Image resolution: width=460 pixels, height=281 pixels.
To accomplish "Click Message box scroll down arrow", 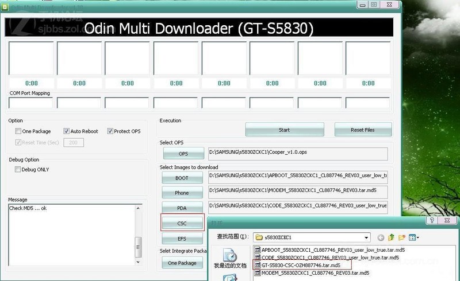I will 138,262.
